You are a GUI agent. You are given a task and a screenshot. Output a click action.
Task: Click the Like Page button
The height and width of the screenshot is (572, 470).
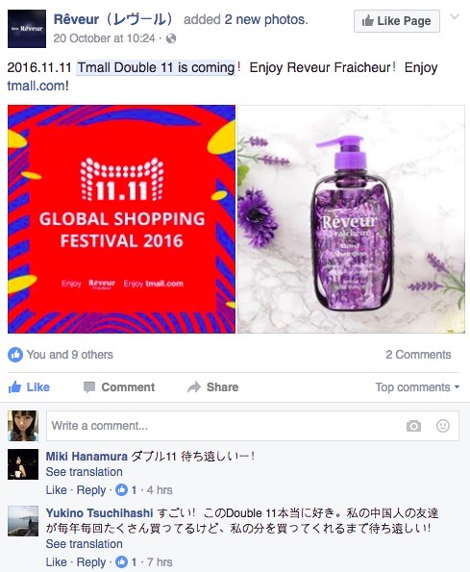pos(396,21)
